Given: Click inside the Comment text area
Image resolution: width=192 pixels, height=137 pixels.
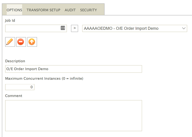Looking at the screenshot, I should pyautogui.click(x=73, y=116).
